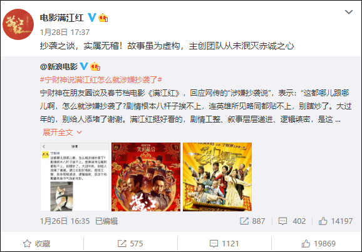View the yellow 龙门镖局 poster thumbnail

[x=217, y=177]
